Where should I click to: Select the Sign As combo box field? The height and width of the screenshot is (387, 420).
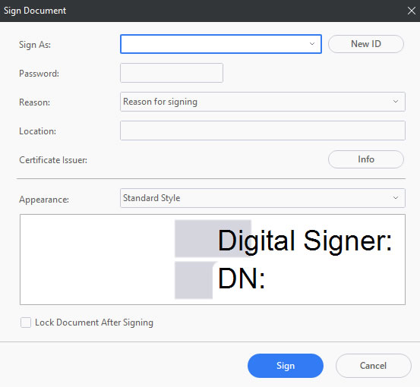[221, 44]
